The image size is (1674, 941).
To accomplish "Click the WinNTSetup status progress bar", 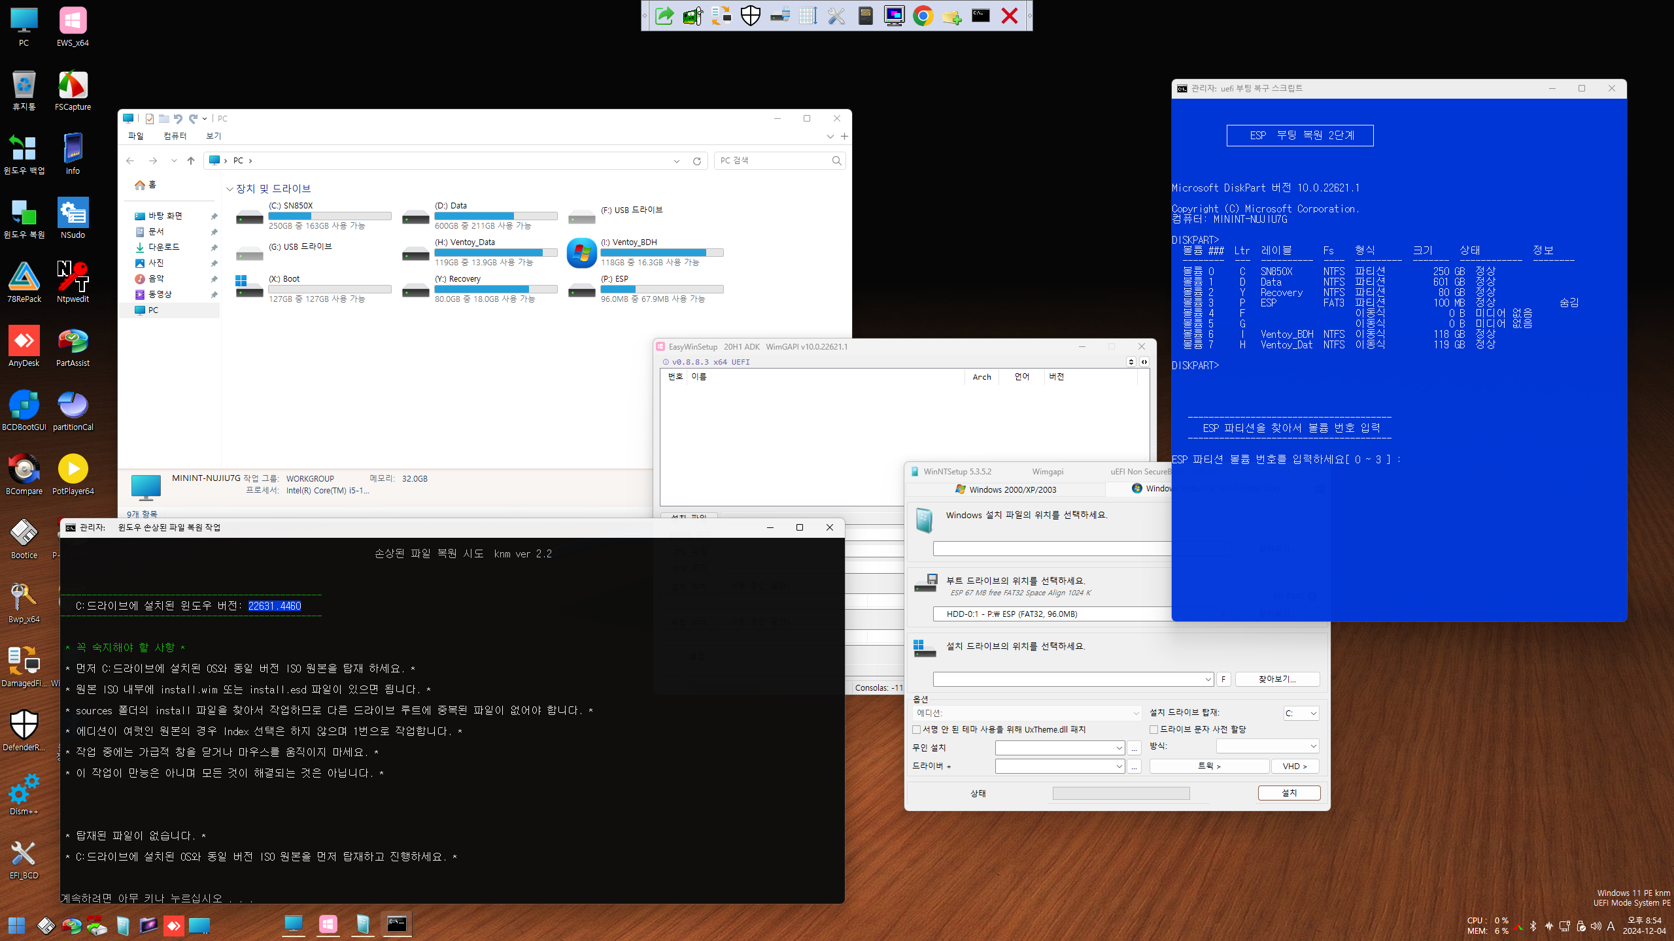I will pyautogui.click(x=1121, y=793).
